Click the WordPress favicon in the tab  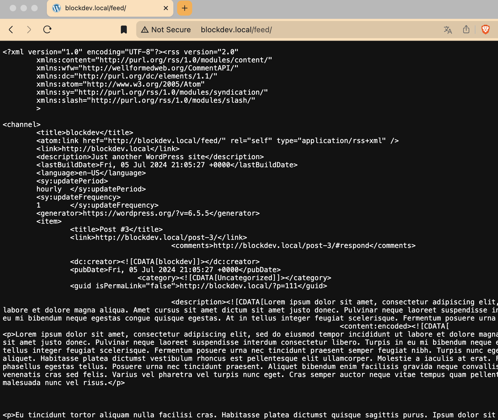(57, 8)
